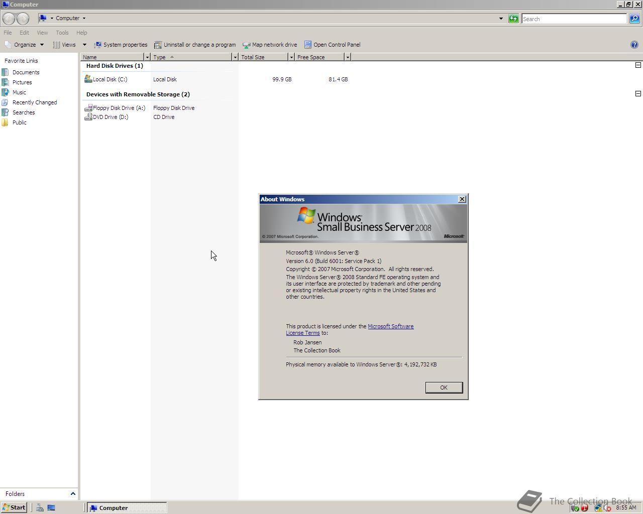The width and height of the screenshot is (643, 514).
Task: Click the Forward navigation arrow button
Action: 23,19
